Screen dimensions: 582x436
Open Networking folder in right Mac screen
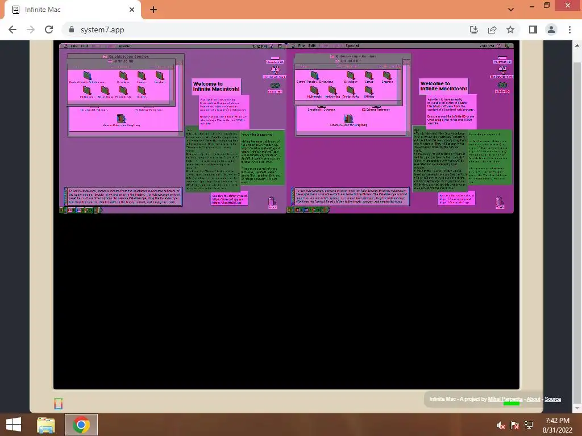[332, 92]
